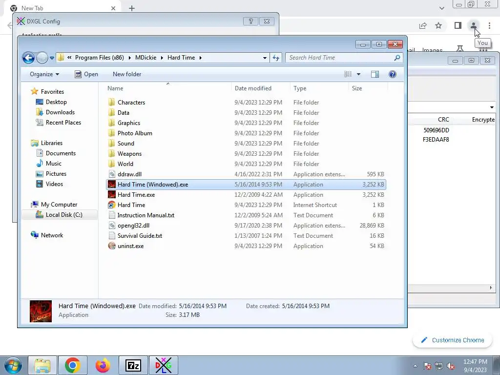
Task: Select the Hard Time.exe file
Action: coord(246,194)
